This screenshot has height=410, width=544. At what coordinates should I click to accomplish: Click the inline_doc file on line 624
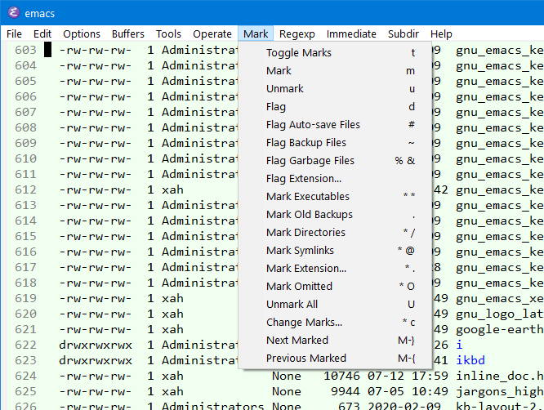click(x=499, y=376)
